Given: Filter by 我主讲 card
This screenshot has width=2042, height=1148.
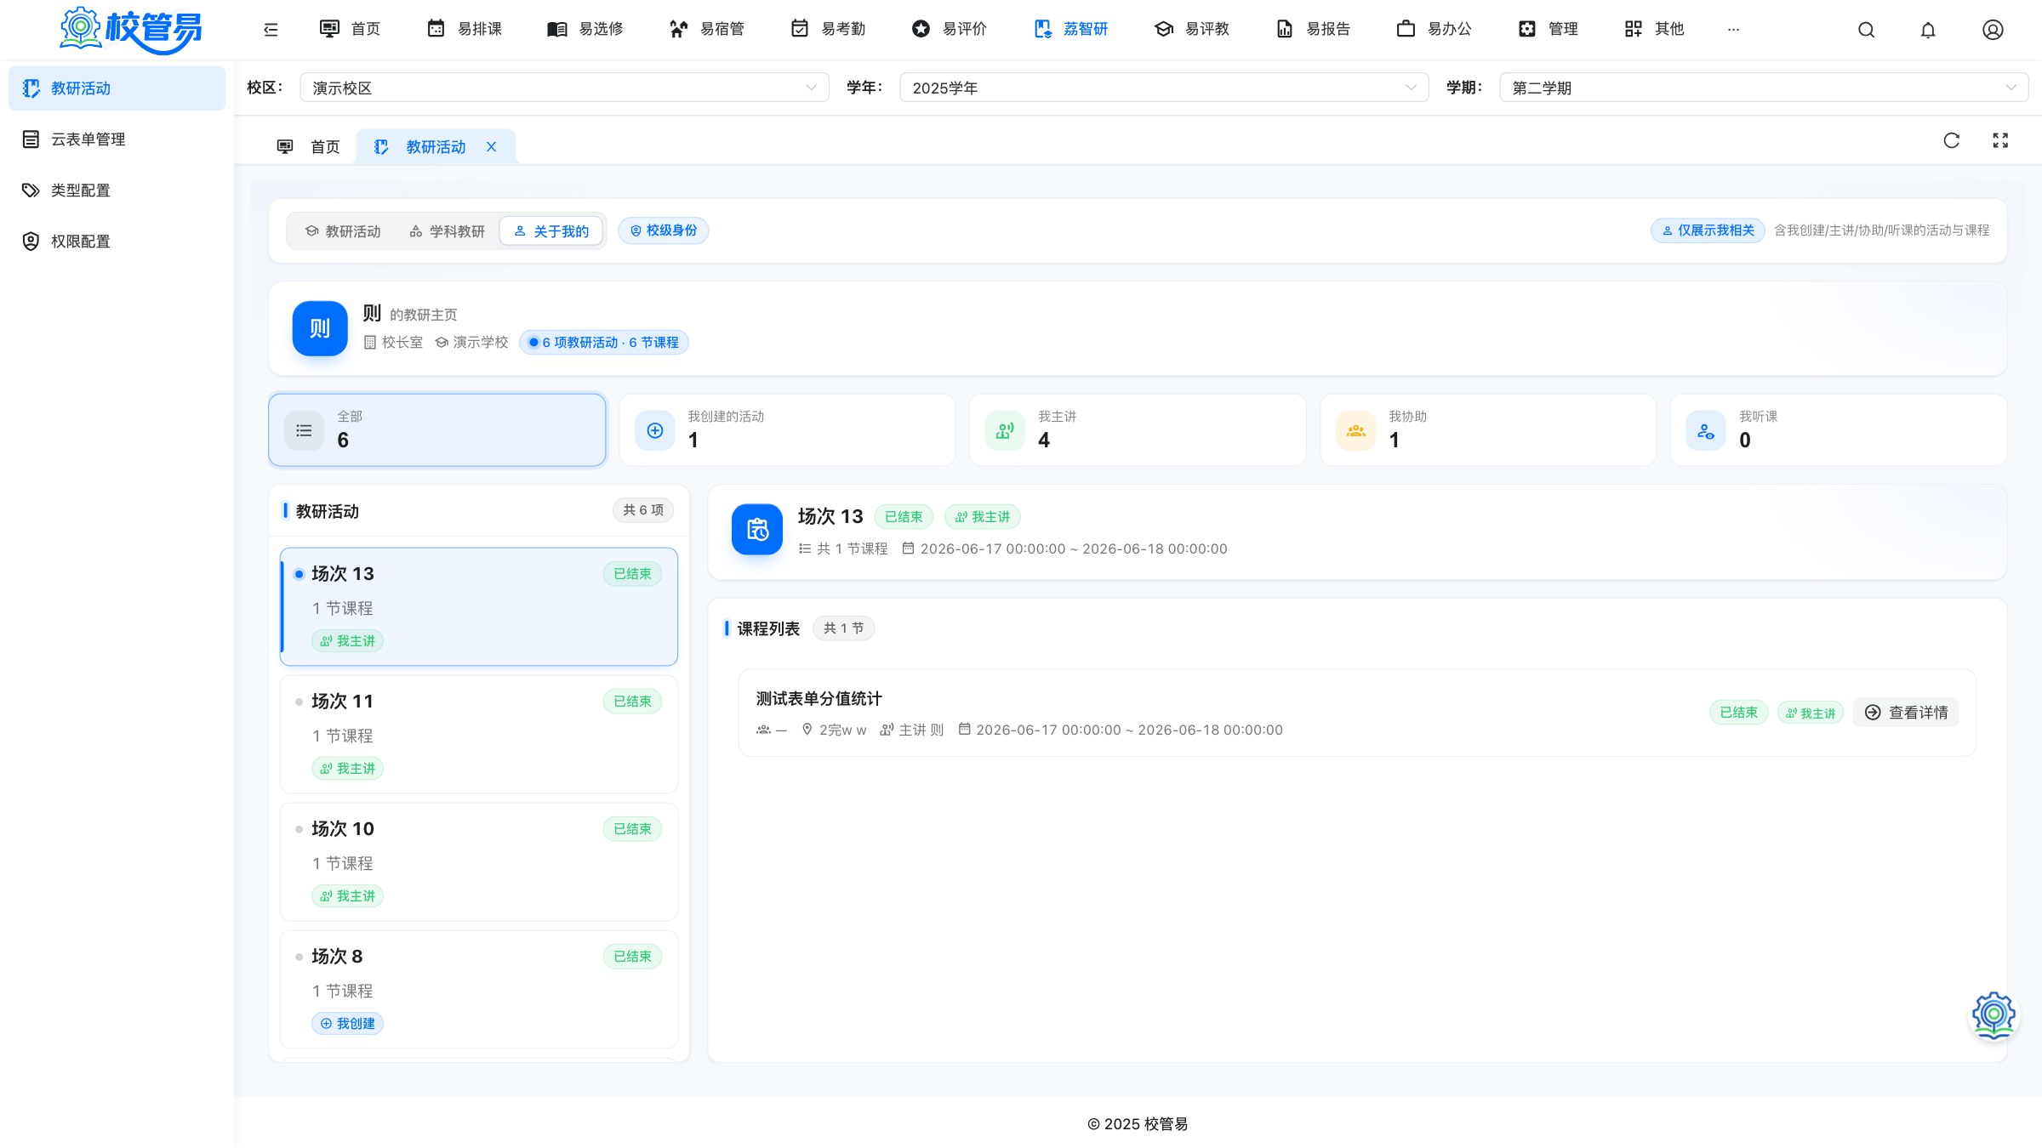Looking at the screenshot, I should coord(1138,429).
